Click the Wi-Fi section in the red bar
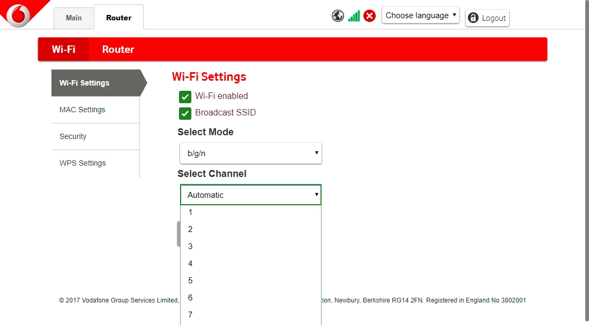The width and height of the screenshot is (589, 325). click(63, 49)
